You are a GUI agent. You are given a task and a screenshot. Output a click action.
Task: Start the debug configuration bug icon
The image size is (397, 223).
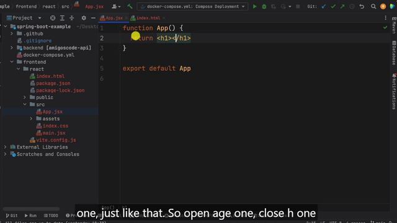pos(264,7)
